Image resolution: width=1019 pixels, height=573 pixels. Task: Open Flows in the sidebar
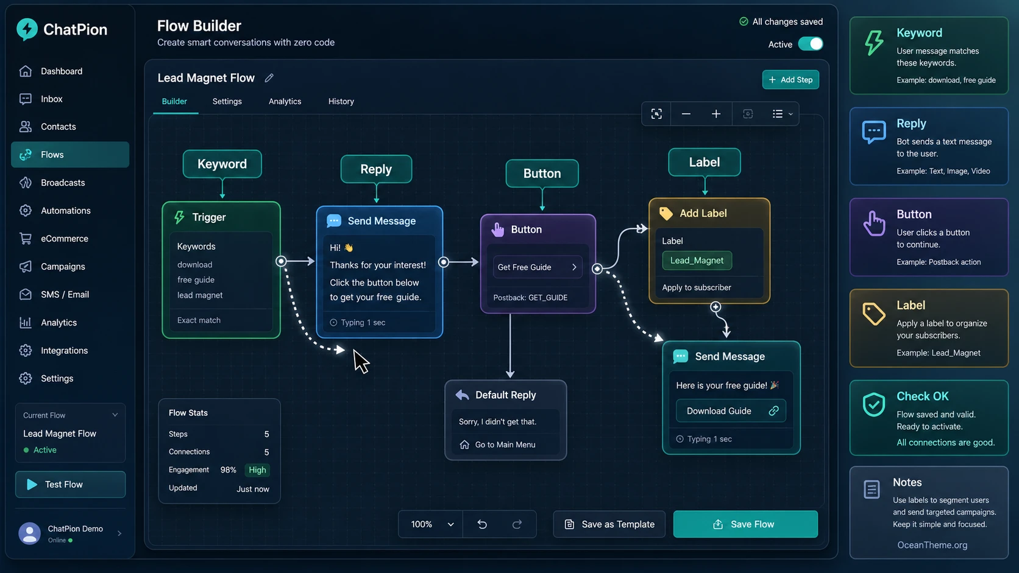(70, 155)
